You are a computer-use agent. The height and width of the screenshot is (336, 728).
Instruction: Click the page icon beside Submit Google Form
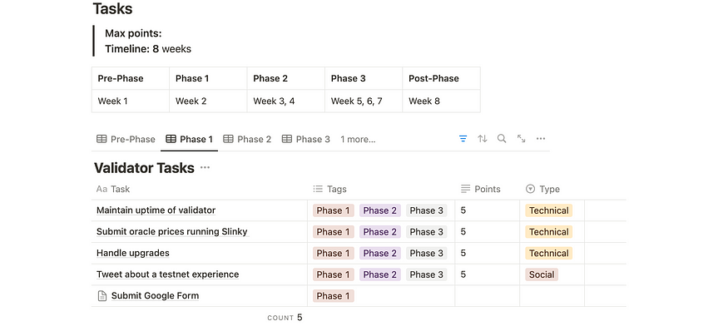pyautogui.click(x=102, y=295)
